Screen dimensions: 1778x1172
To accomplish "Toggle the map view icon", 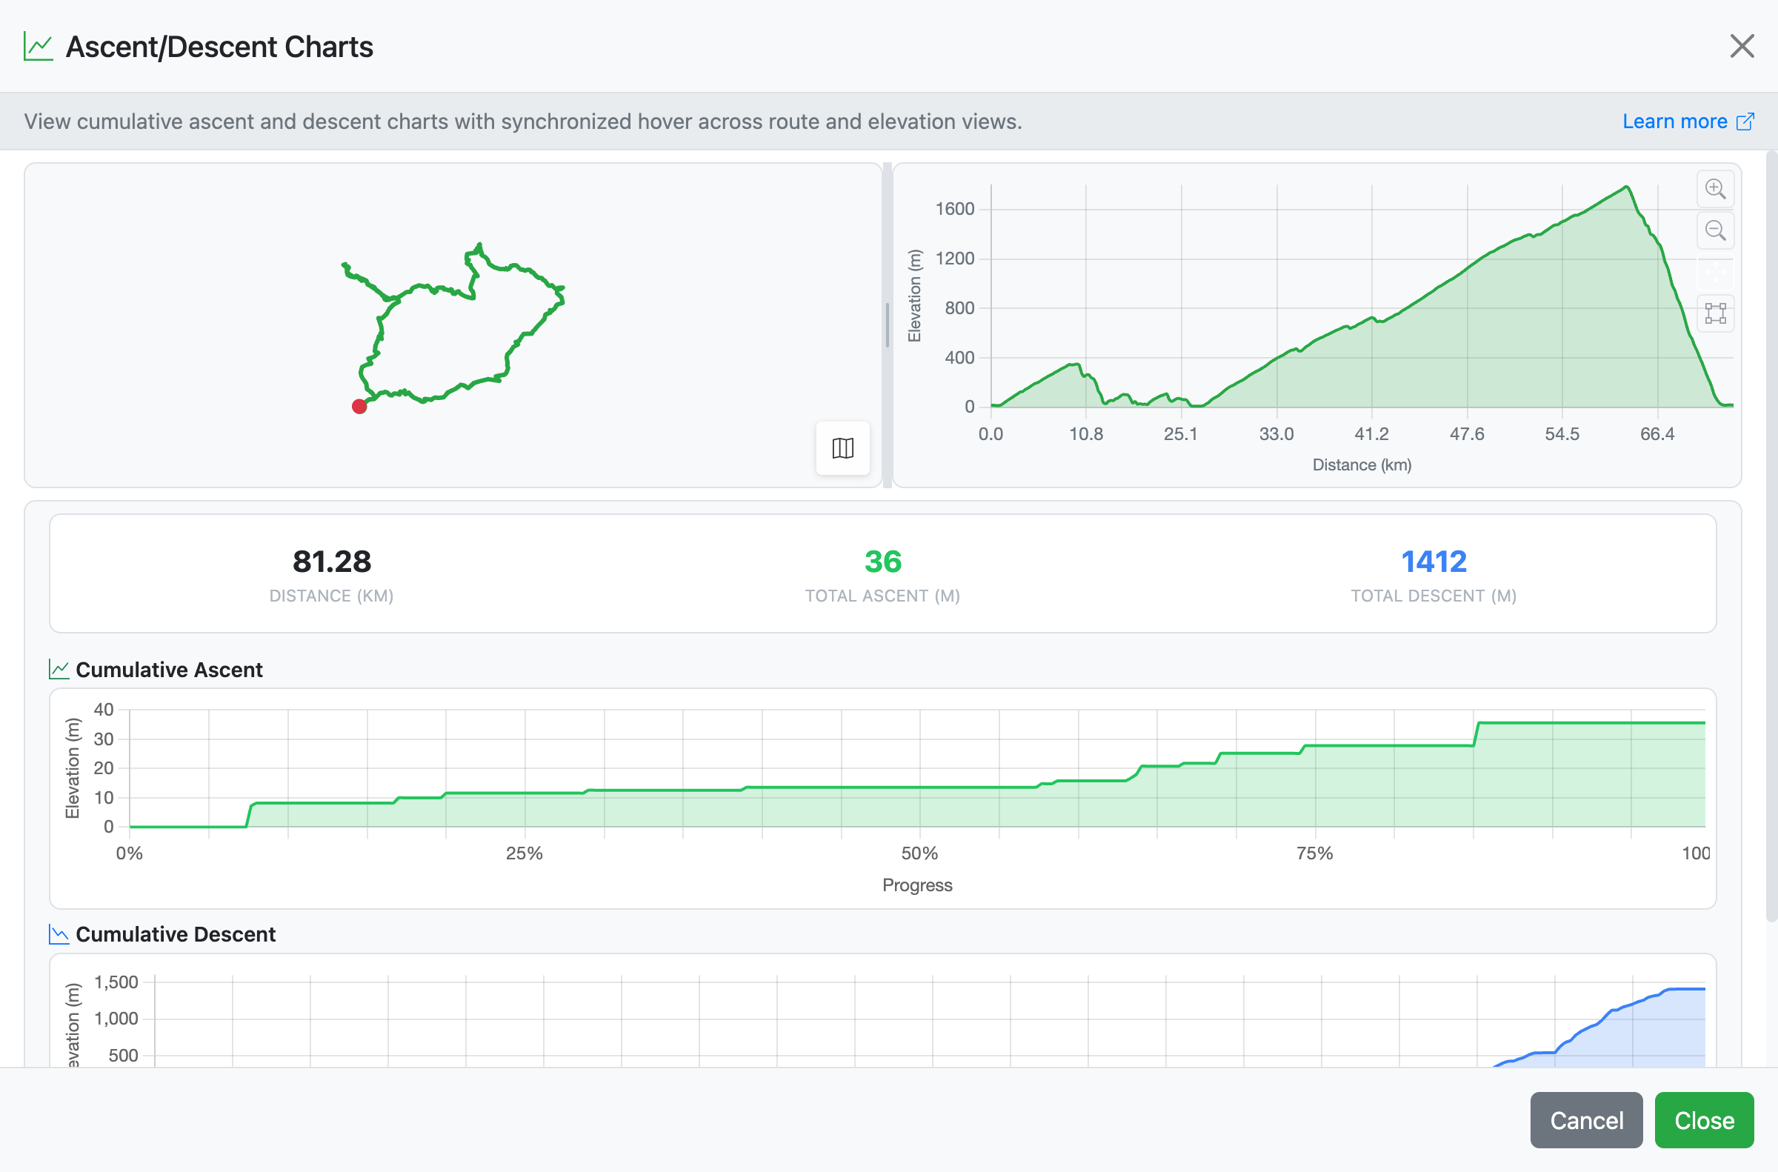I will [842, 448].
